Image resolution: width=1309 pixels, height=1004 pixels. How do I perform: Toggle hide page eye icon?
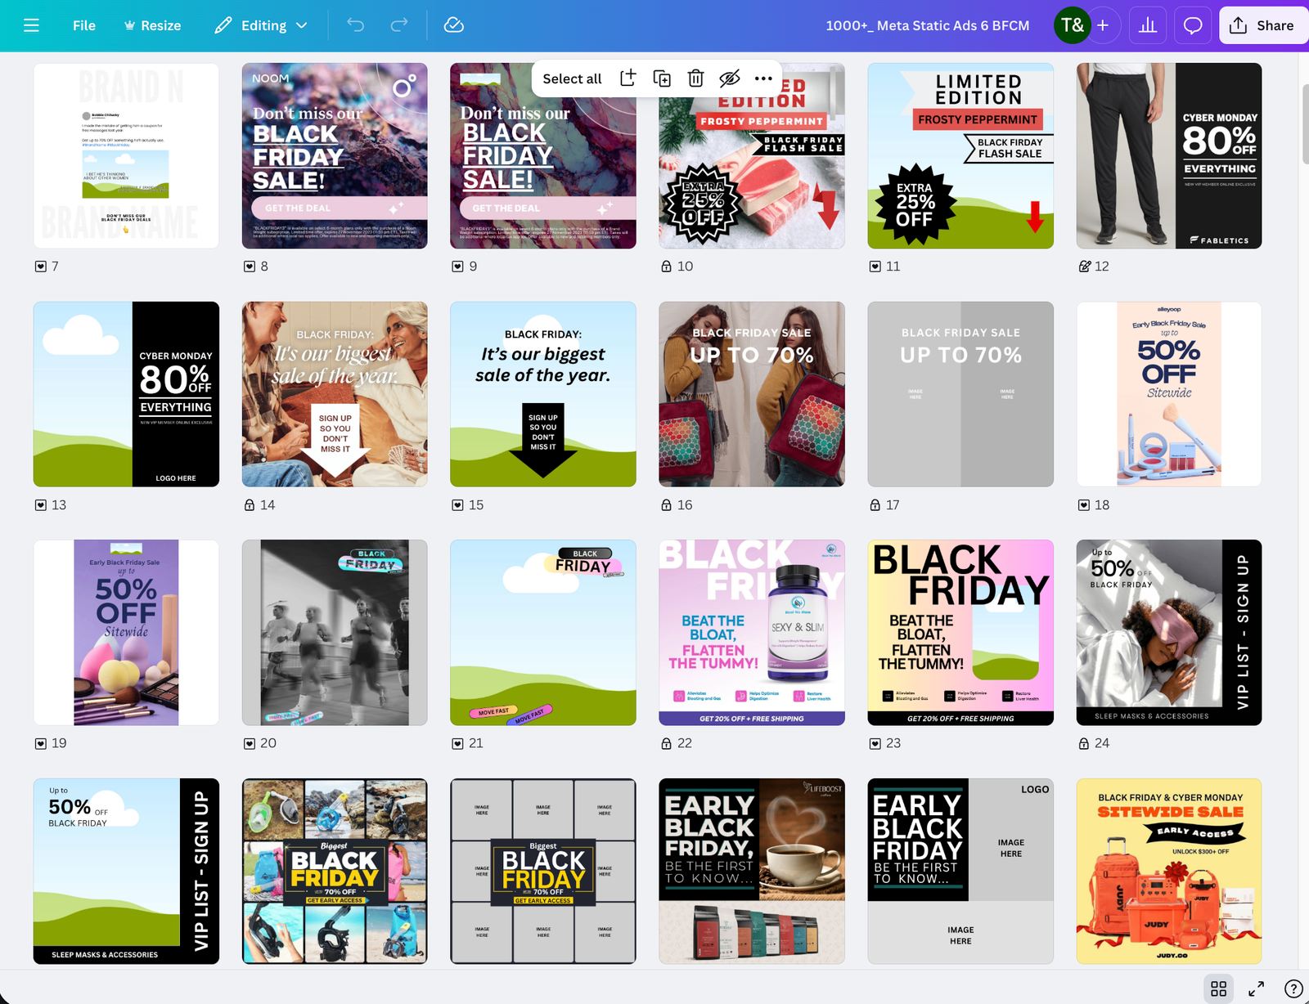(729, 78)
